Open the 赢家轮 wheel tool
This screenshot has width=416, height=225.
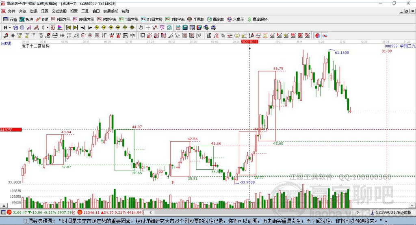point(216,19)
